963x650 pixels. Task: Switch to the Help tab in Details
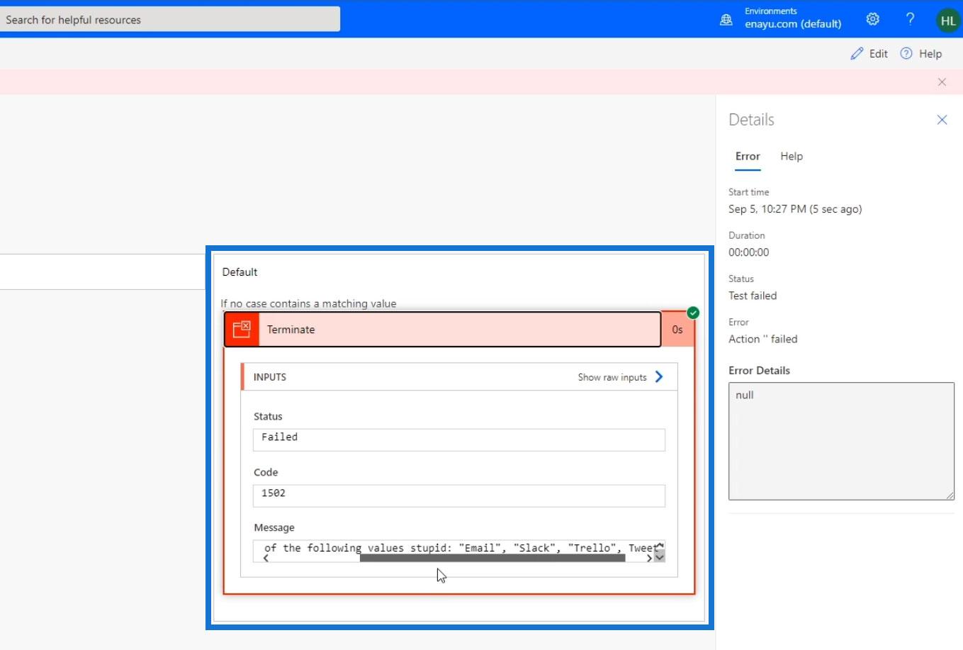[792, 157]
